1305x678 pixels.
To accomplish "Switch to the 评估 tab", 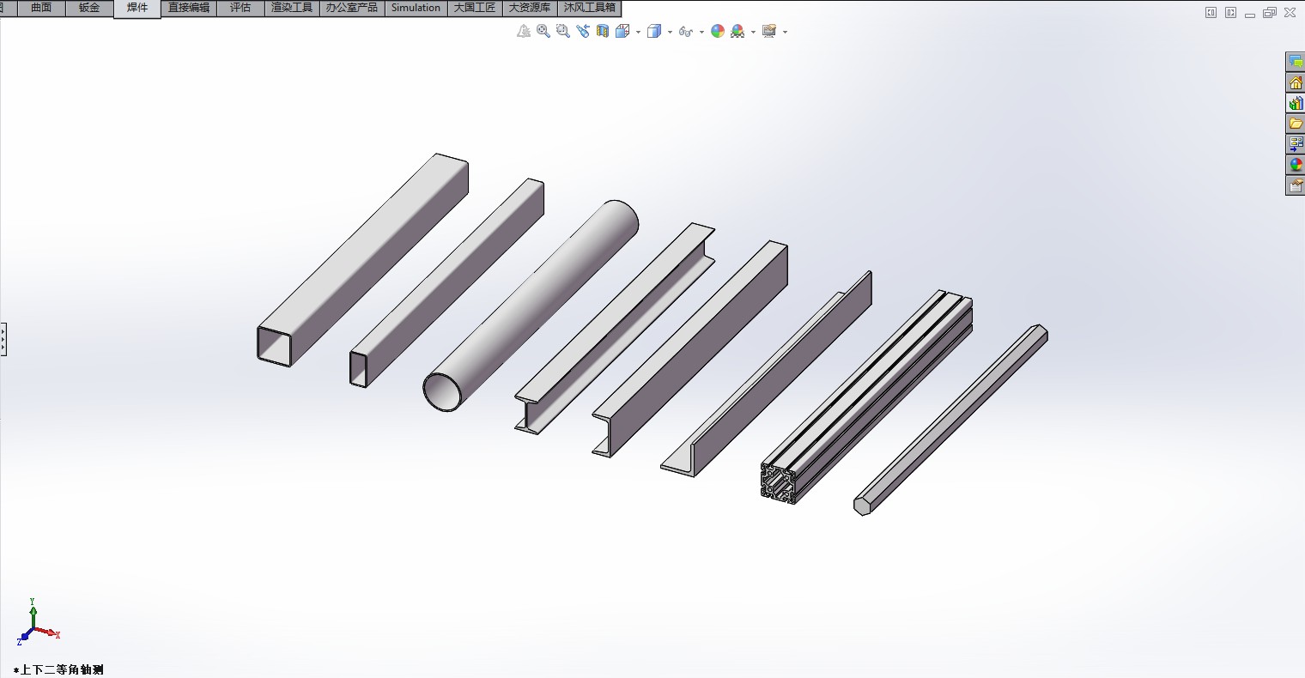I will coord(240,8).
